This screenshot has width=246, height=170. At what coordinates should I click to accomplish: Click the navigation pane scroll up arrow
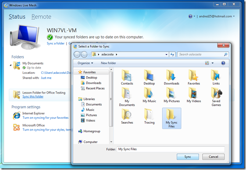(x=111, y=69)
